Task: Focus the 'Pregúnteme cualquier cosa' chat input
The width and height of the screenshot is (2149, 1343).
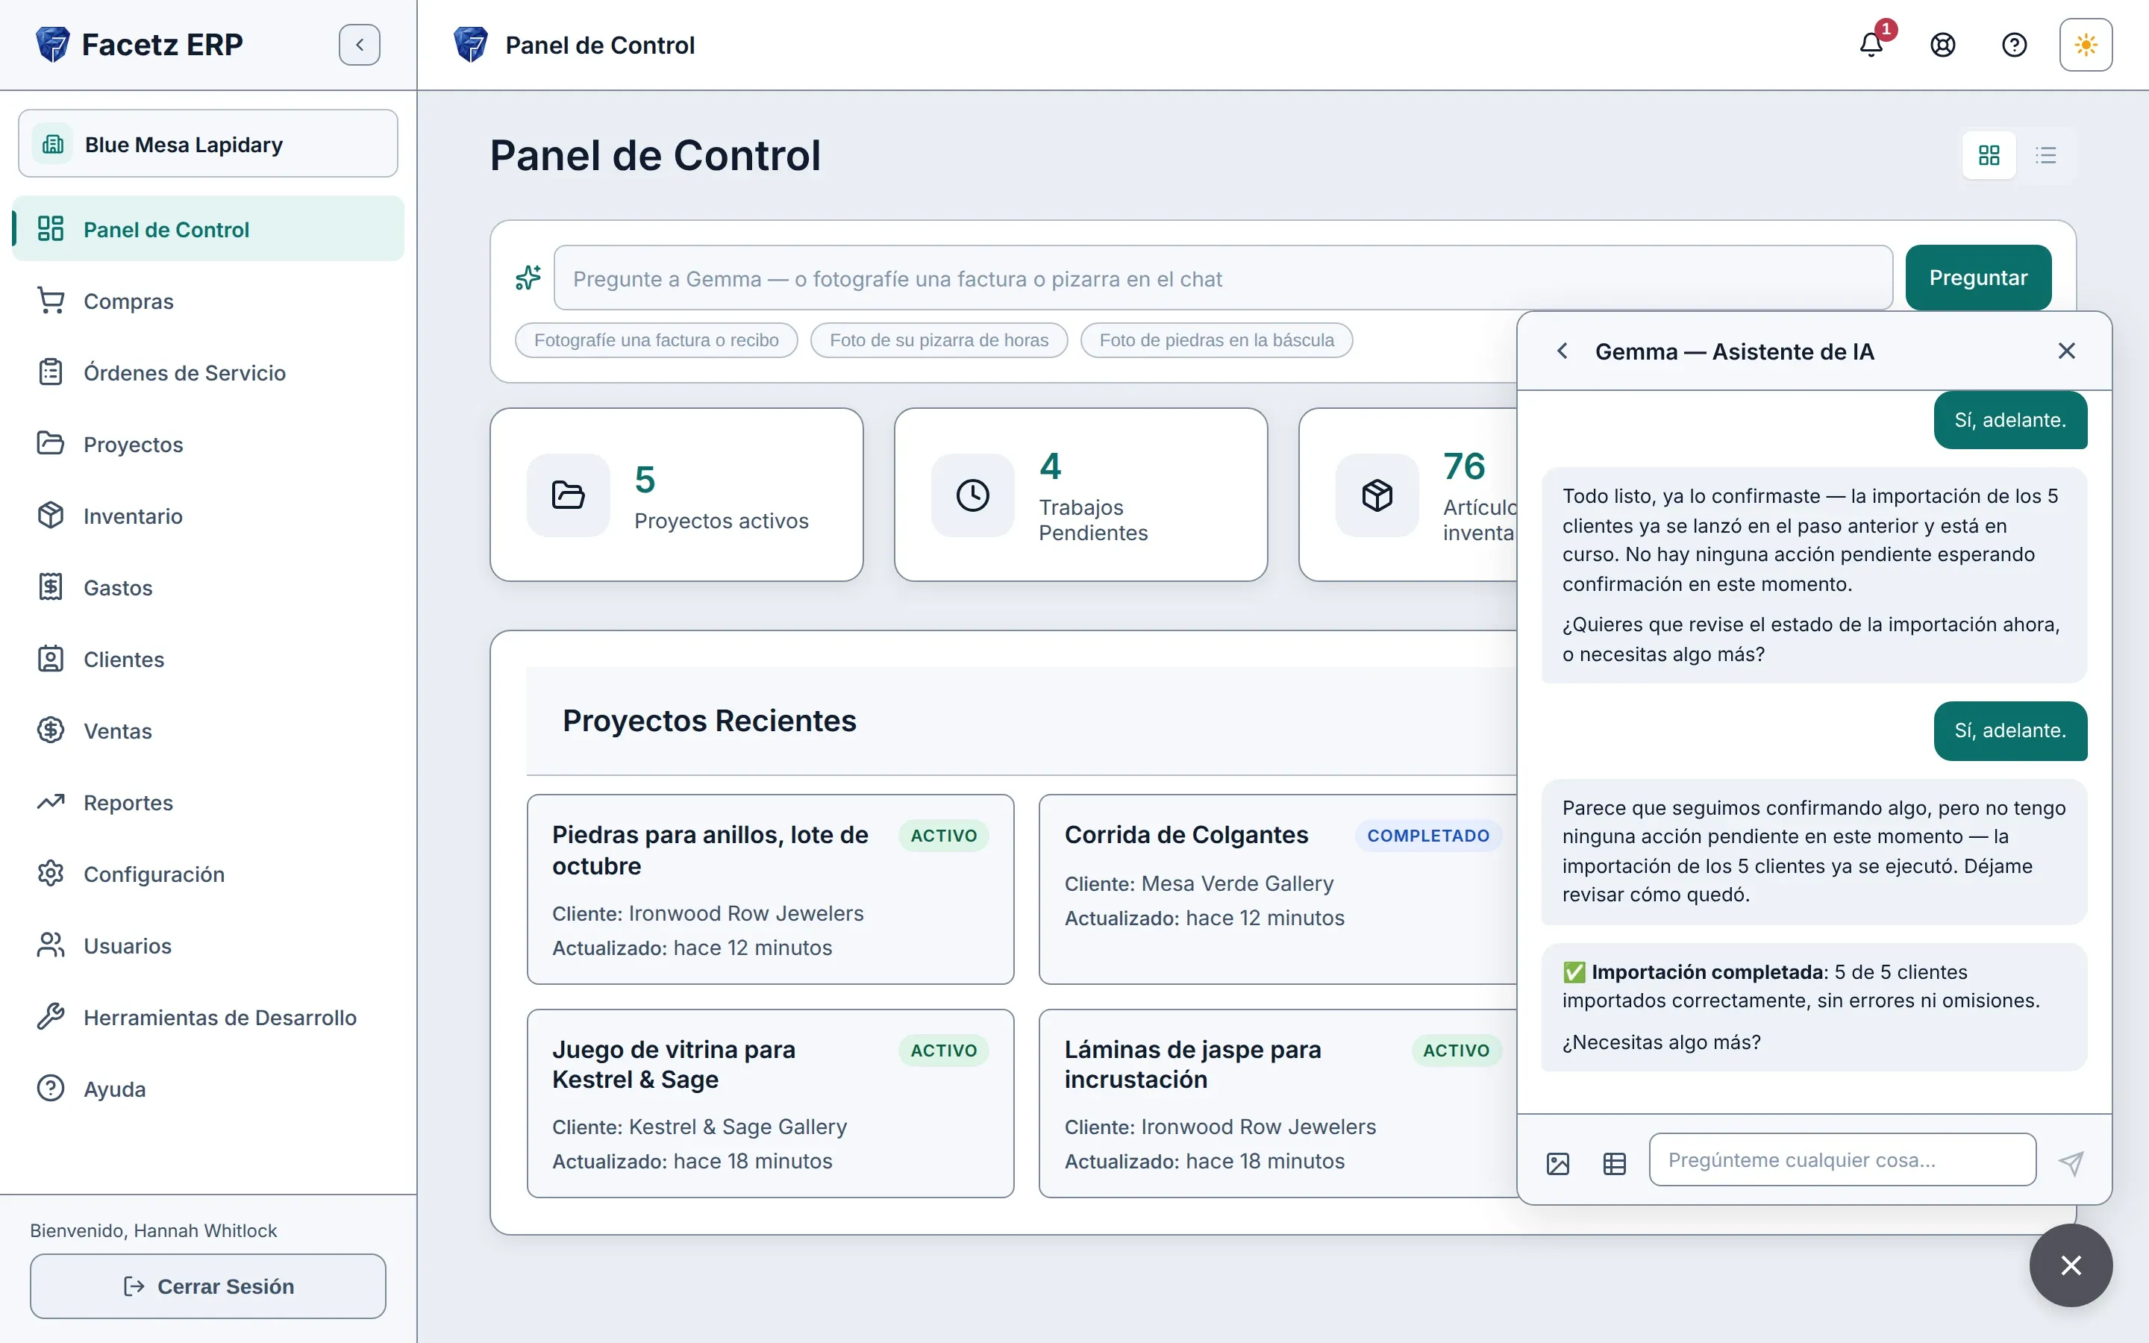Action: pyautogui.click(x=1842, y=1159)
